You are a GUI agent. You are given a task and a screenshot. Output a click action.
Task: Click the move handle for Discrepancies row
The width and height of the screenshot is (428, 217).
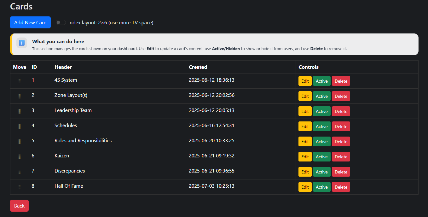tap(20, 172)
